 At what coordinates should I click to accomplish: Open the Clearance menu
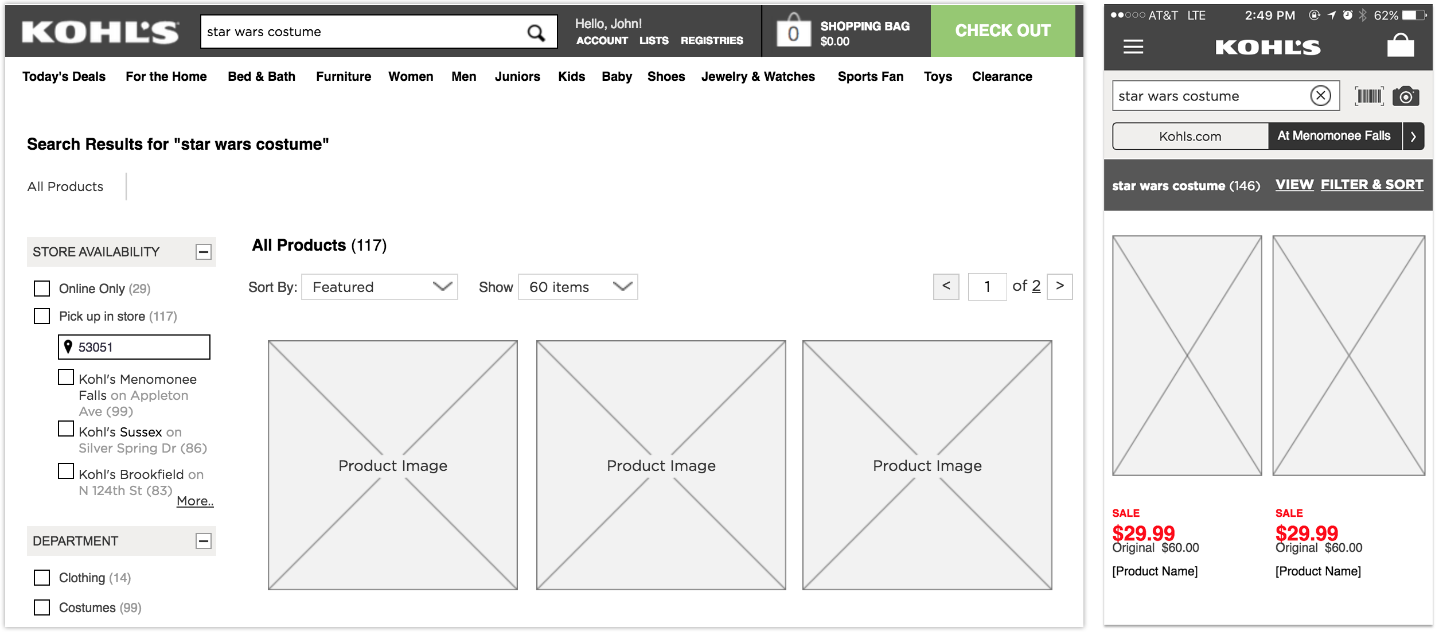[x=1002, y=76]
